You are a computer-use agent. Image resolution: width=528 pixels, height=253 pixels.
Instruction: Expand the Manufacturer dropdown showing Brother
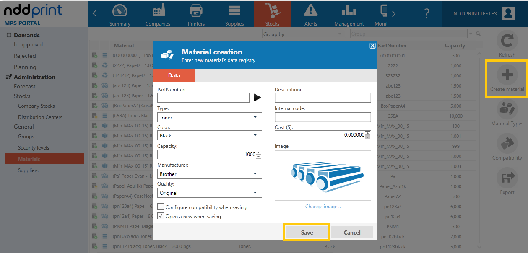(210, 174)
